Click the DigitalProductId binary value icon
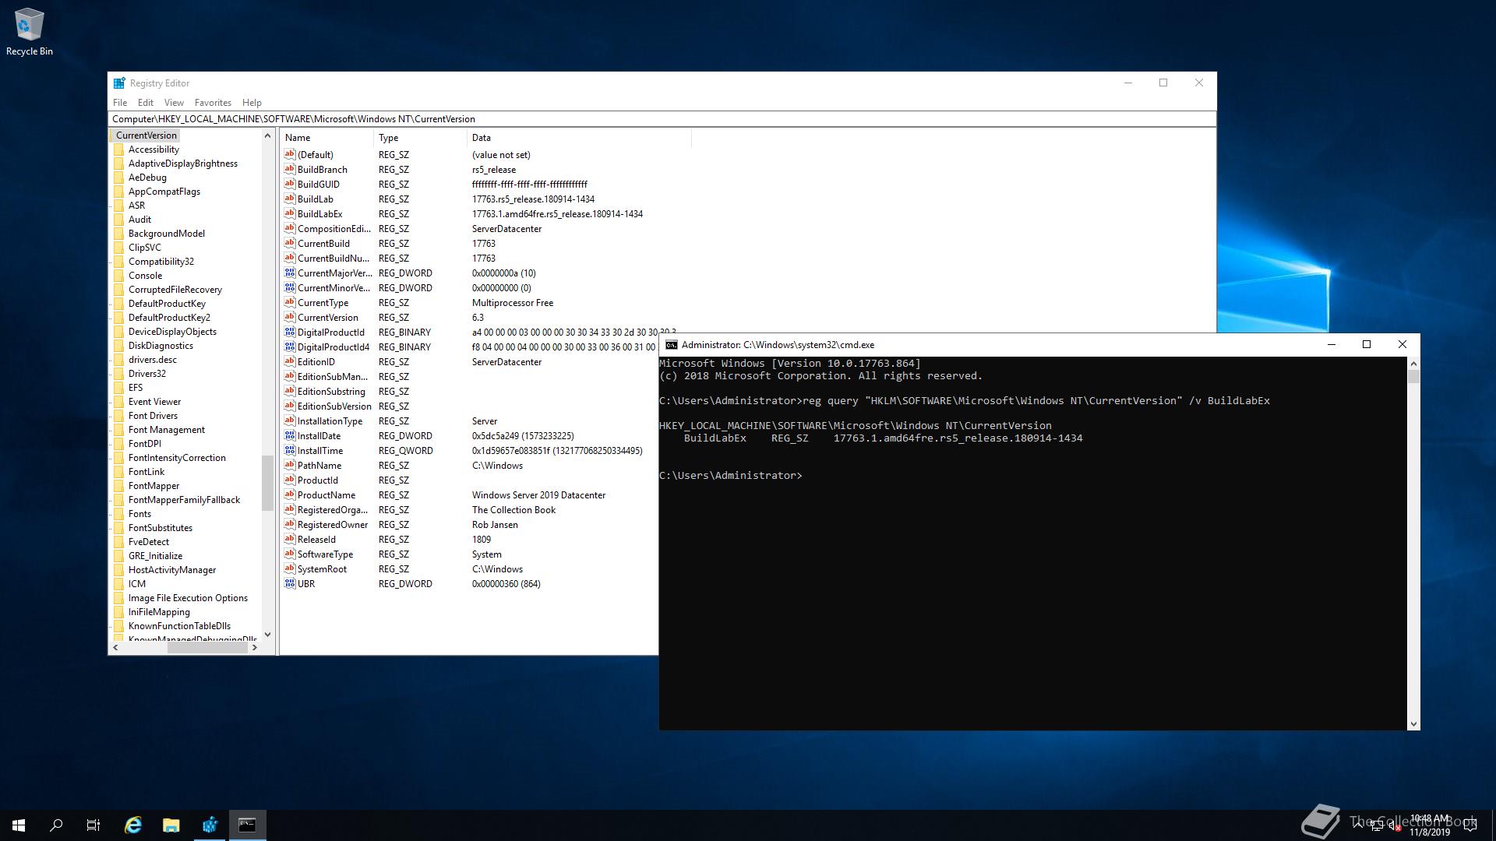Viewport: 1496px width, 841px height. [x=290, y=332]
